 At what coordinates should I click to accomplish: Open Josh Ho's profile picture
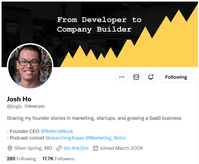pos(30,66)
